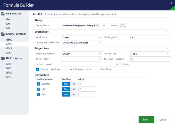Screen dimensions: 175x125
Task: Click the Age value field
Action: coord(87,94)
